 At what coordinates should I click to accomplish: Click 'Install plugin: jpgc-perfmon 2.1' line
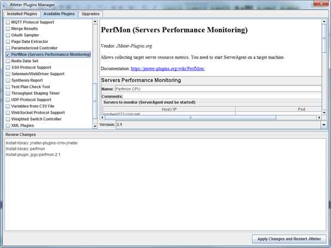33,155
